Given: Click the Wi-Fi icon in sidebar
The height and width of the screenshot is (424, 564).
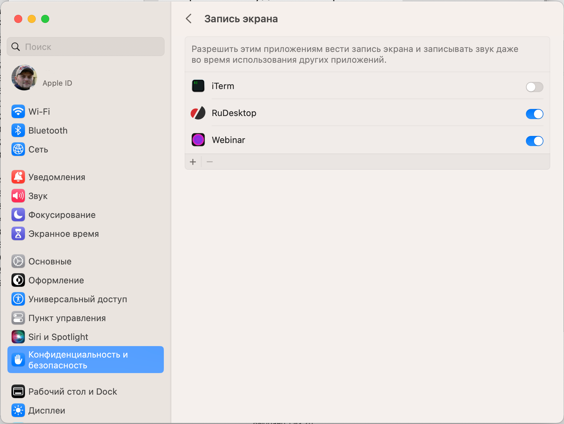Looking at the screenshot, I should tap(18, 111).
